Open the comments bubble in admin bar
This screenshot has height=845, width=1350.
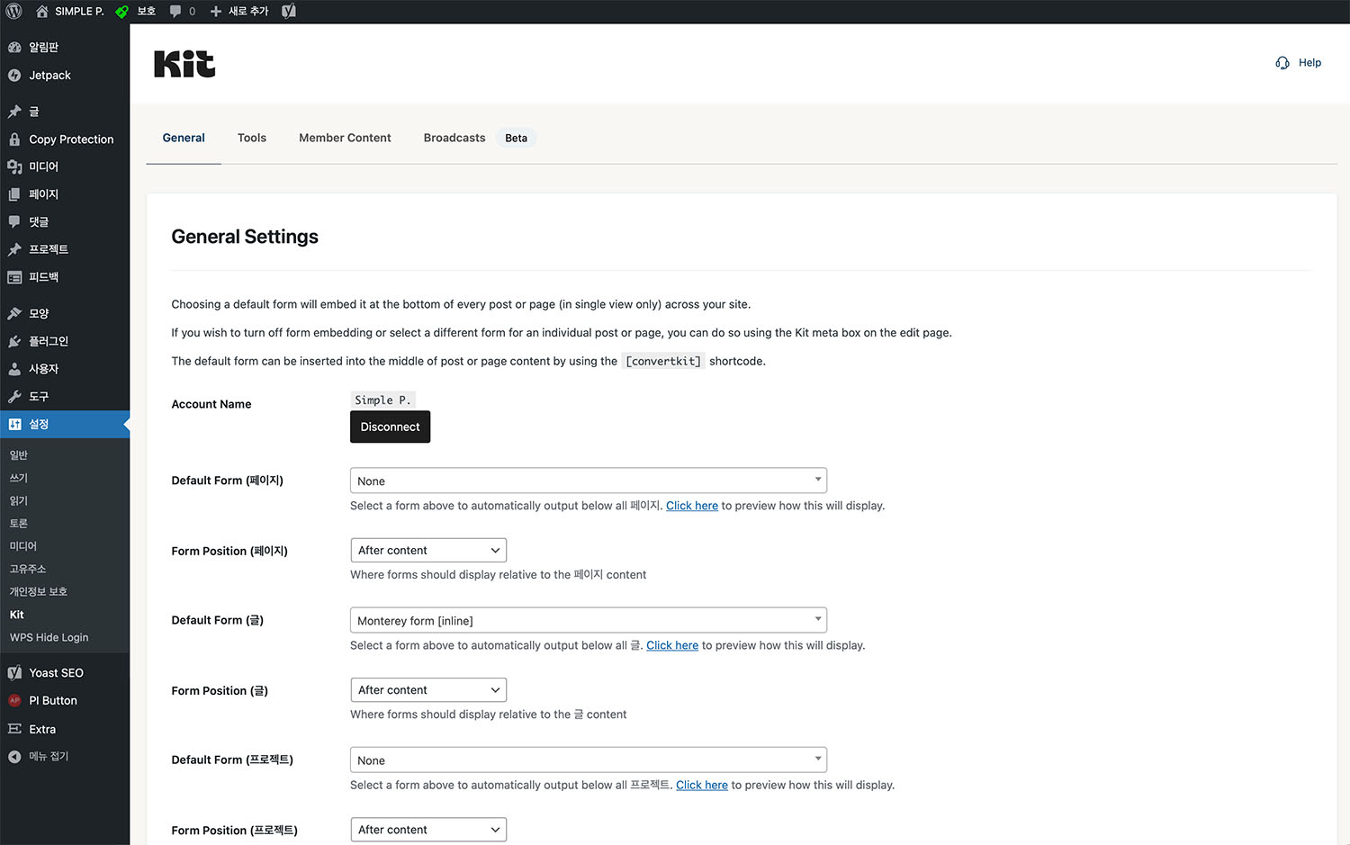(x=175, y=12)
